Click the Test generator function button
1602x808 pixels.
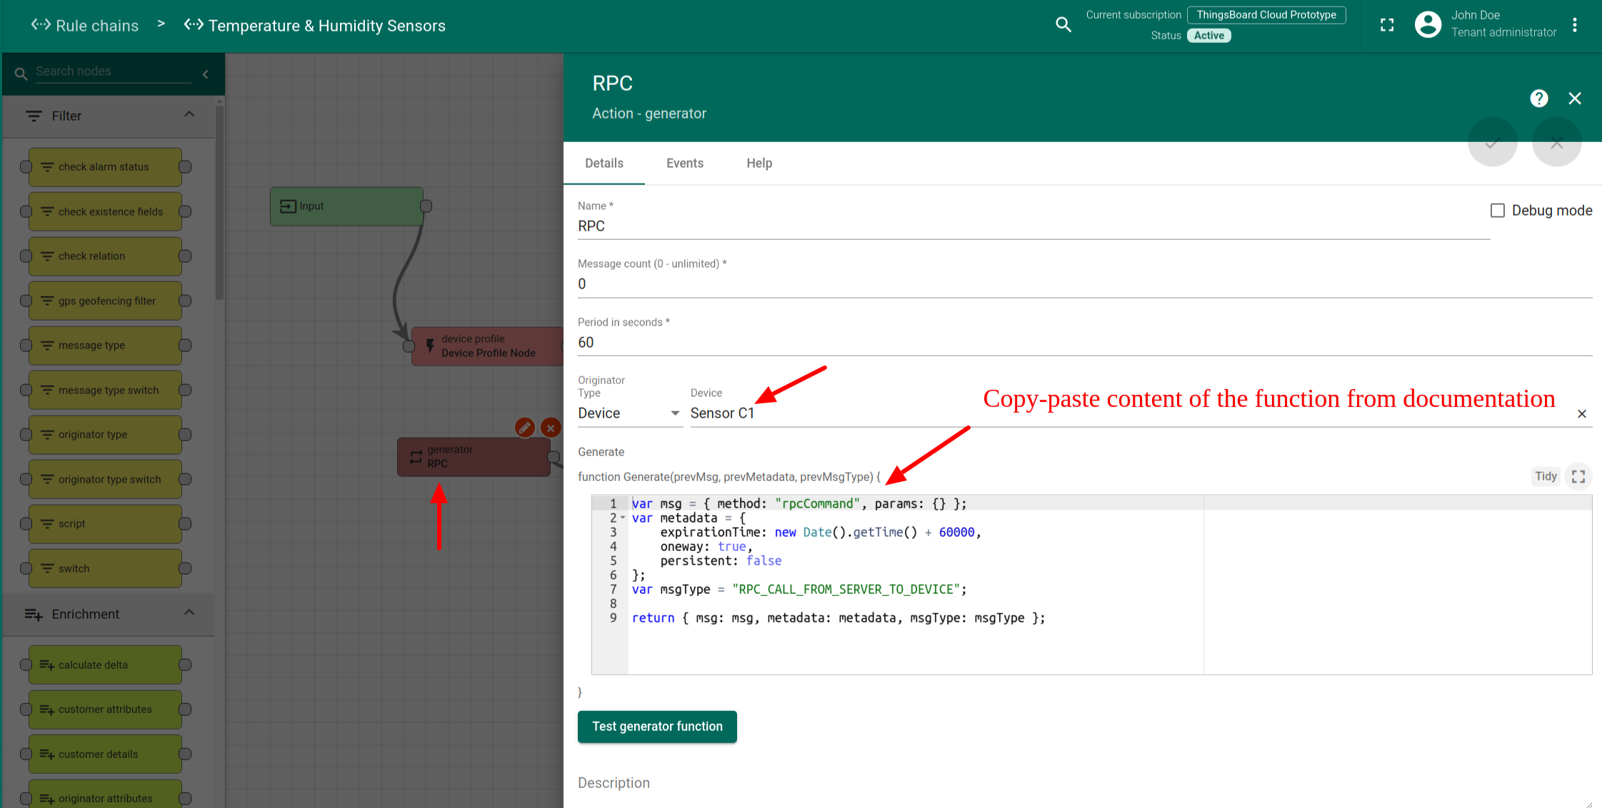click(x=657, y=727)
